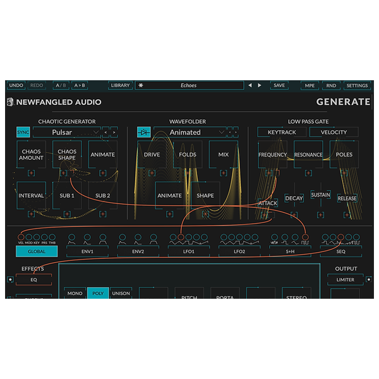
Task: Switch to MONO voice mode
Action: (x=75, y=293)
